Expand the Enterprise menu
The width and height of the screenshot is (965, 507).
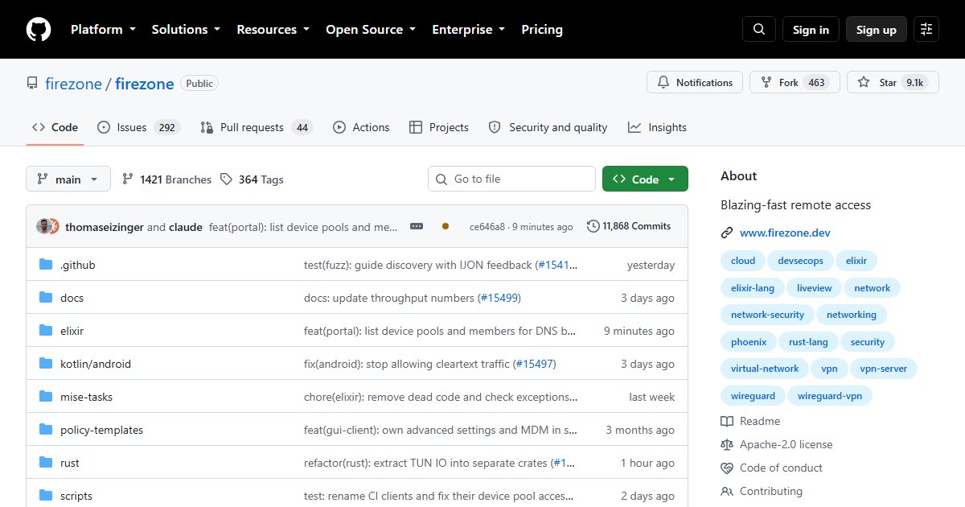469,30
